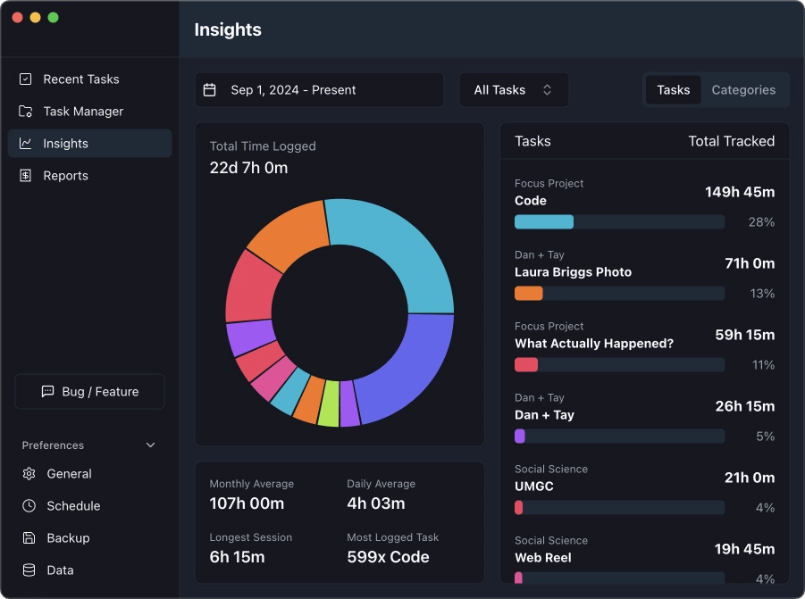Open the Sep 1, 2024 - Present date selector
Image resolution: width=805 pixels, height=599 pixels.
click(x=318, y=89)
